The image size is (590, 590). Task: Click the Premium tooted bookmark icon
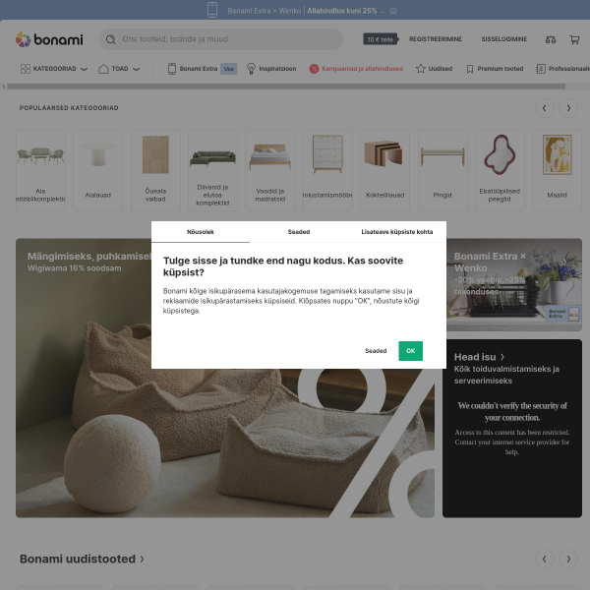[470, 69]
